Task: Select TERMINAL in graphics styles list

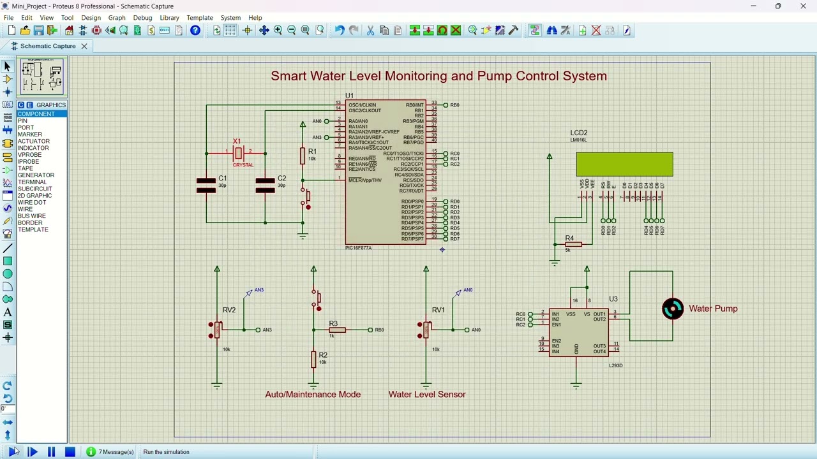Action: tap(41, 182)
